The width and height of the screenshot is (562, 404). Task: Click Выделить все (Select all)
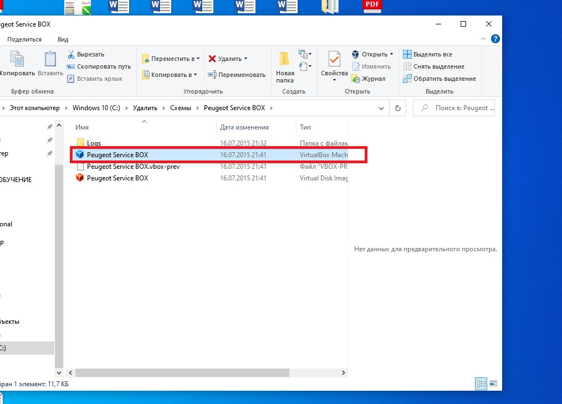point(427,54)
